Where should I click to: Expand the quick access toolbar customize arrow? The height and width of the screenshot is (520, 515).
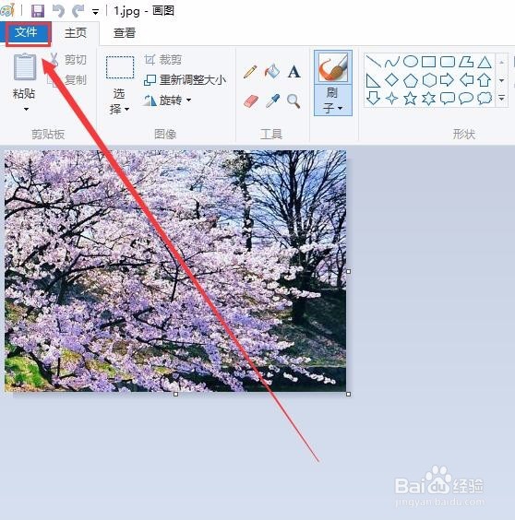coord(95,12)
